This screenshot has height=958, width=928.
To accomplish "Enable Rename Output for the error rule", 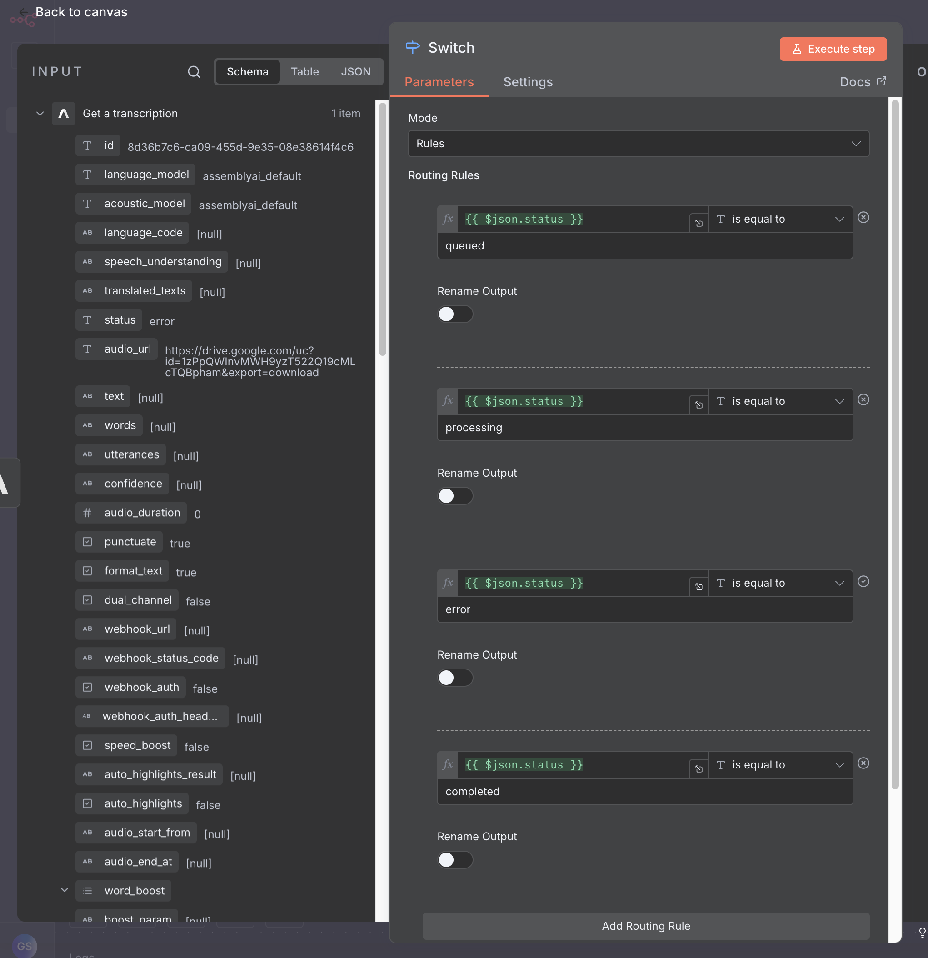I will [454, 678].
